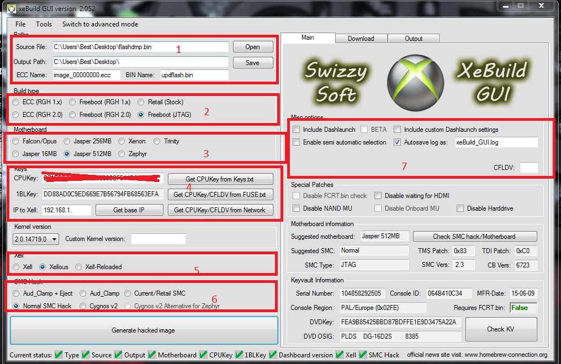Image resolution: width=561 pixels, height=364 pixels.
Task: Click the Output Path field
Action: 141,62
